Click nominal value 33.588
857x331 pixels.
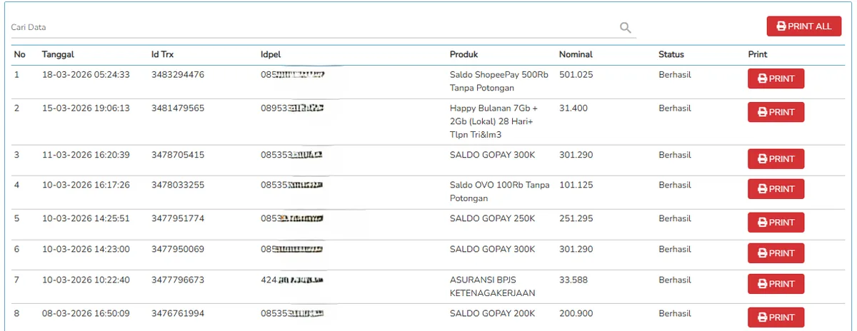click(x=573, y=280)
